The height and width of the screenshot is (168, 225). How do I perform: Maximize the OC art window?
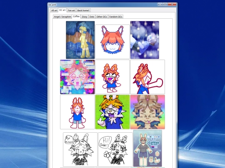(x=165, y=4)
